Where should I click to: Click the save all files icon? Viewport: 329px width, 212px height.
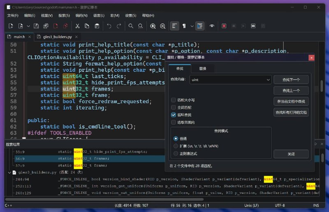pyautogui.click(x=46, y=26)
